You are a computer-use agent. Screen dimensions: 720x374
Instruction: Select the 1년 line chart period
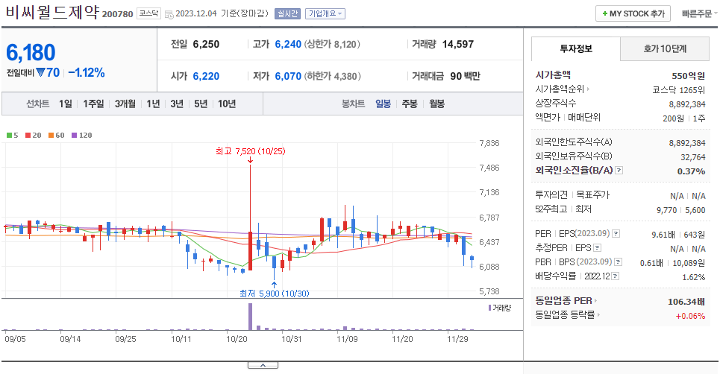coord(153,104)
